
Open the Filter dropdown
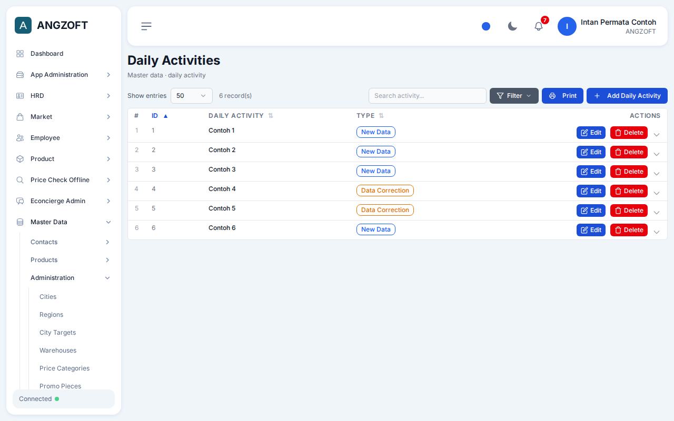514,96
